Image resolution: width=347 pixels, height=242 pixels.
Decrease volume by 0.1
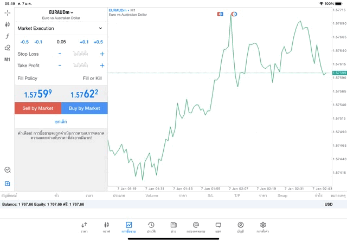click(38, 42)
